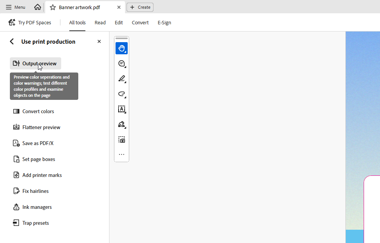Click the Fix hairlines icon
This screenshot has width=380, height=243.
16,191
